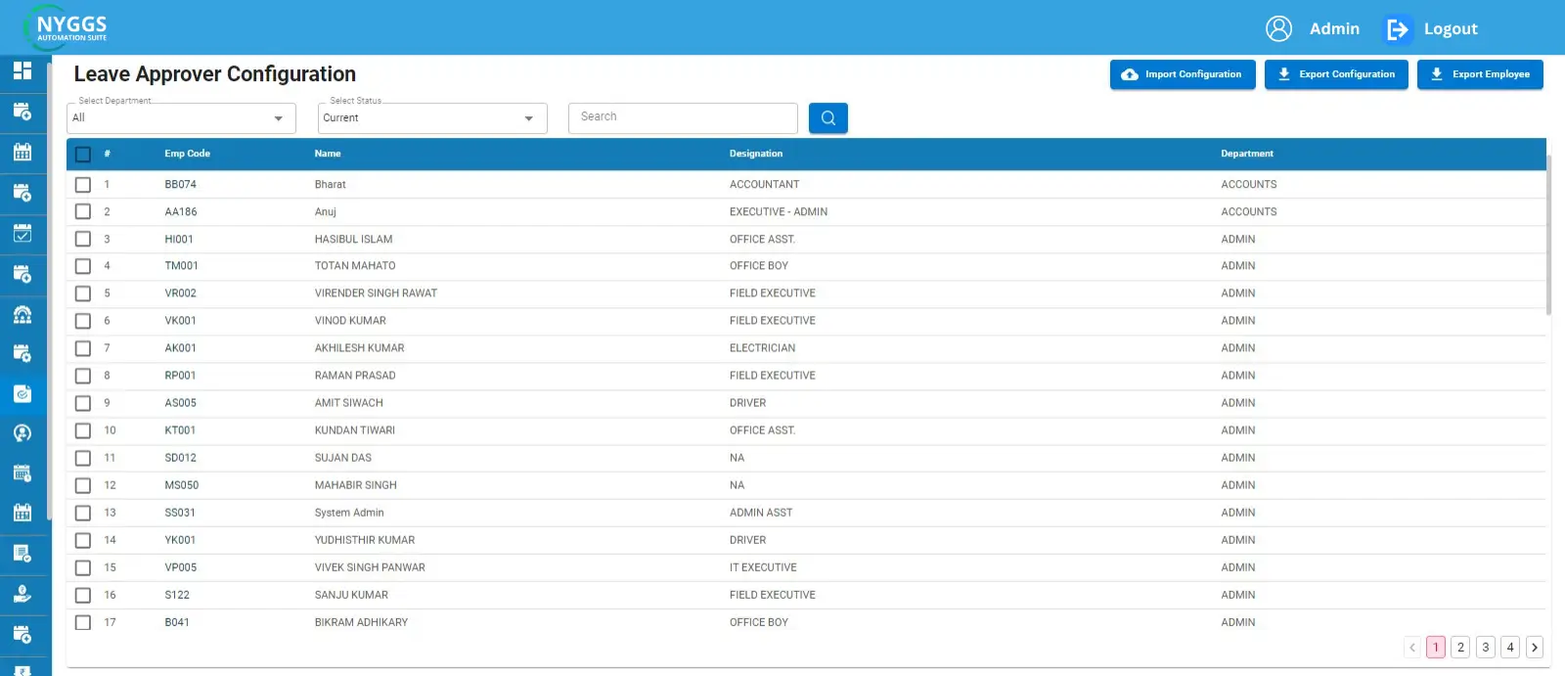Open the document with checkmark sidebar icon

point(22,554)
